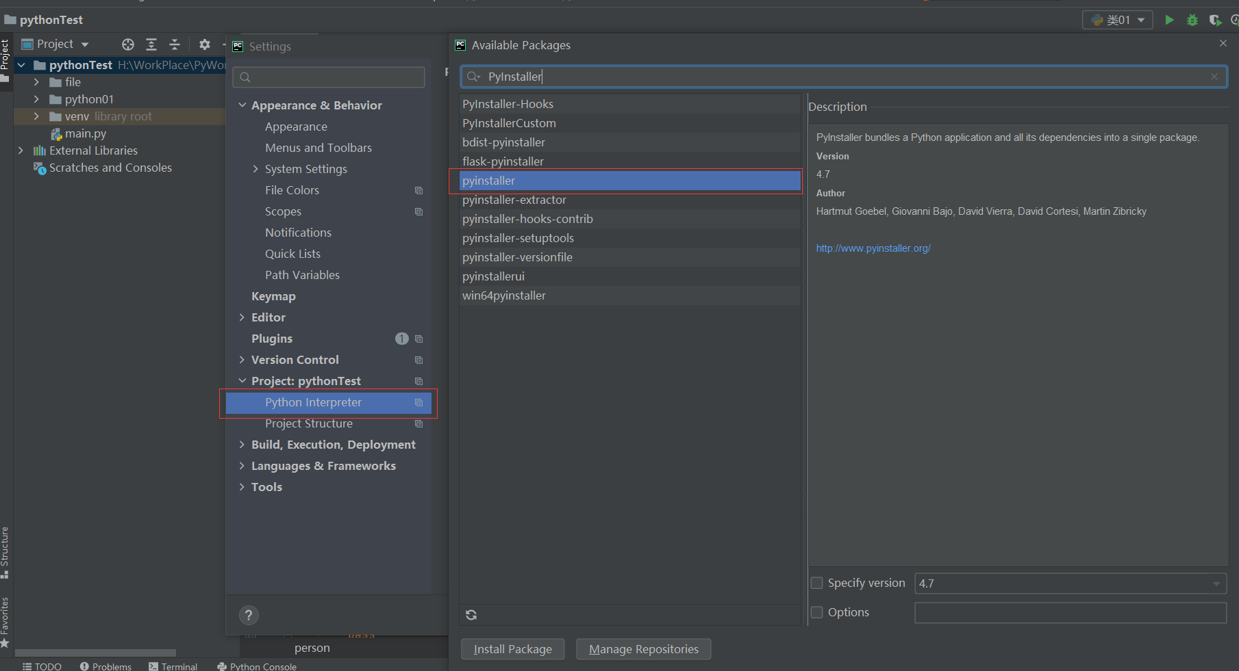Open the pyinstaller.org link
Screen dimensions: 1239x671
tap(873, 248)
